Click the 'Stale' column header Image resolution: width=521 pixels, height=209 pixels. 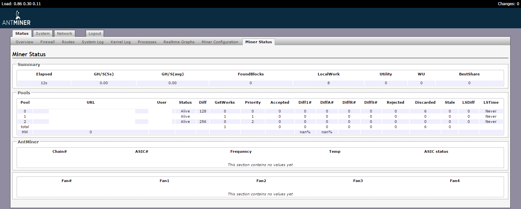click(450, 102)
